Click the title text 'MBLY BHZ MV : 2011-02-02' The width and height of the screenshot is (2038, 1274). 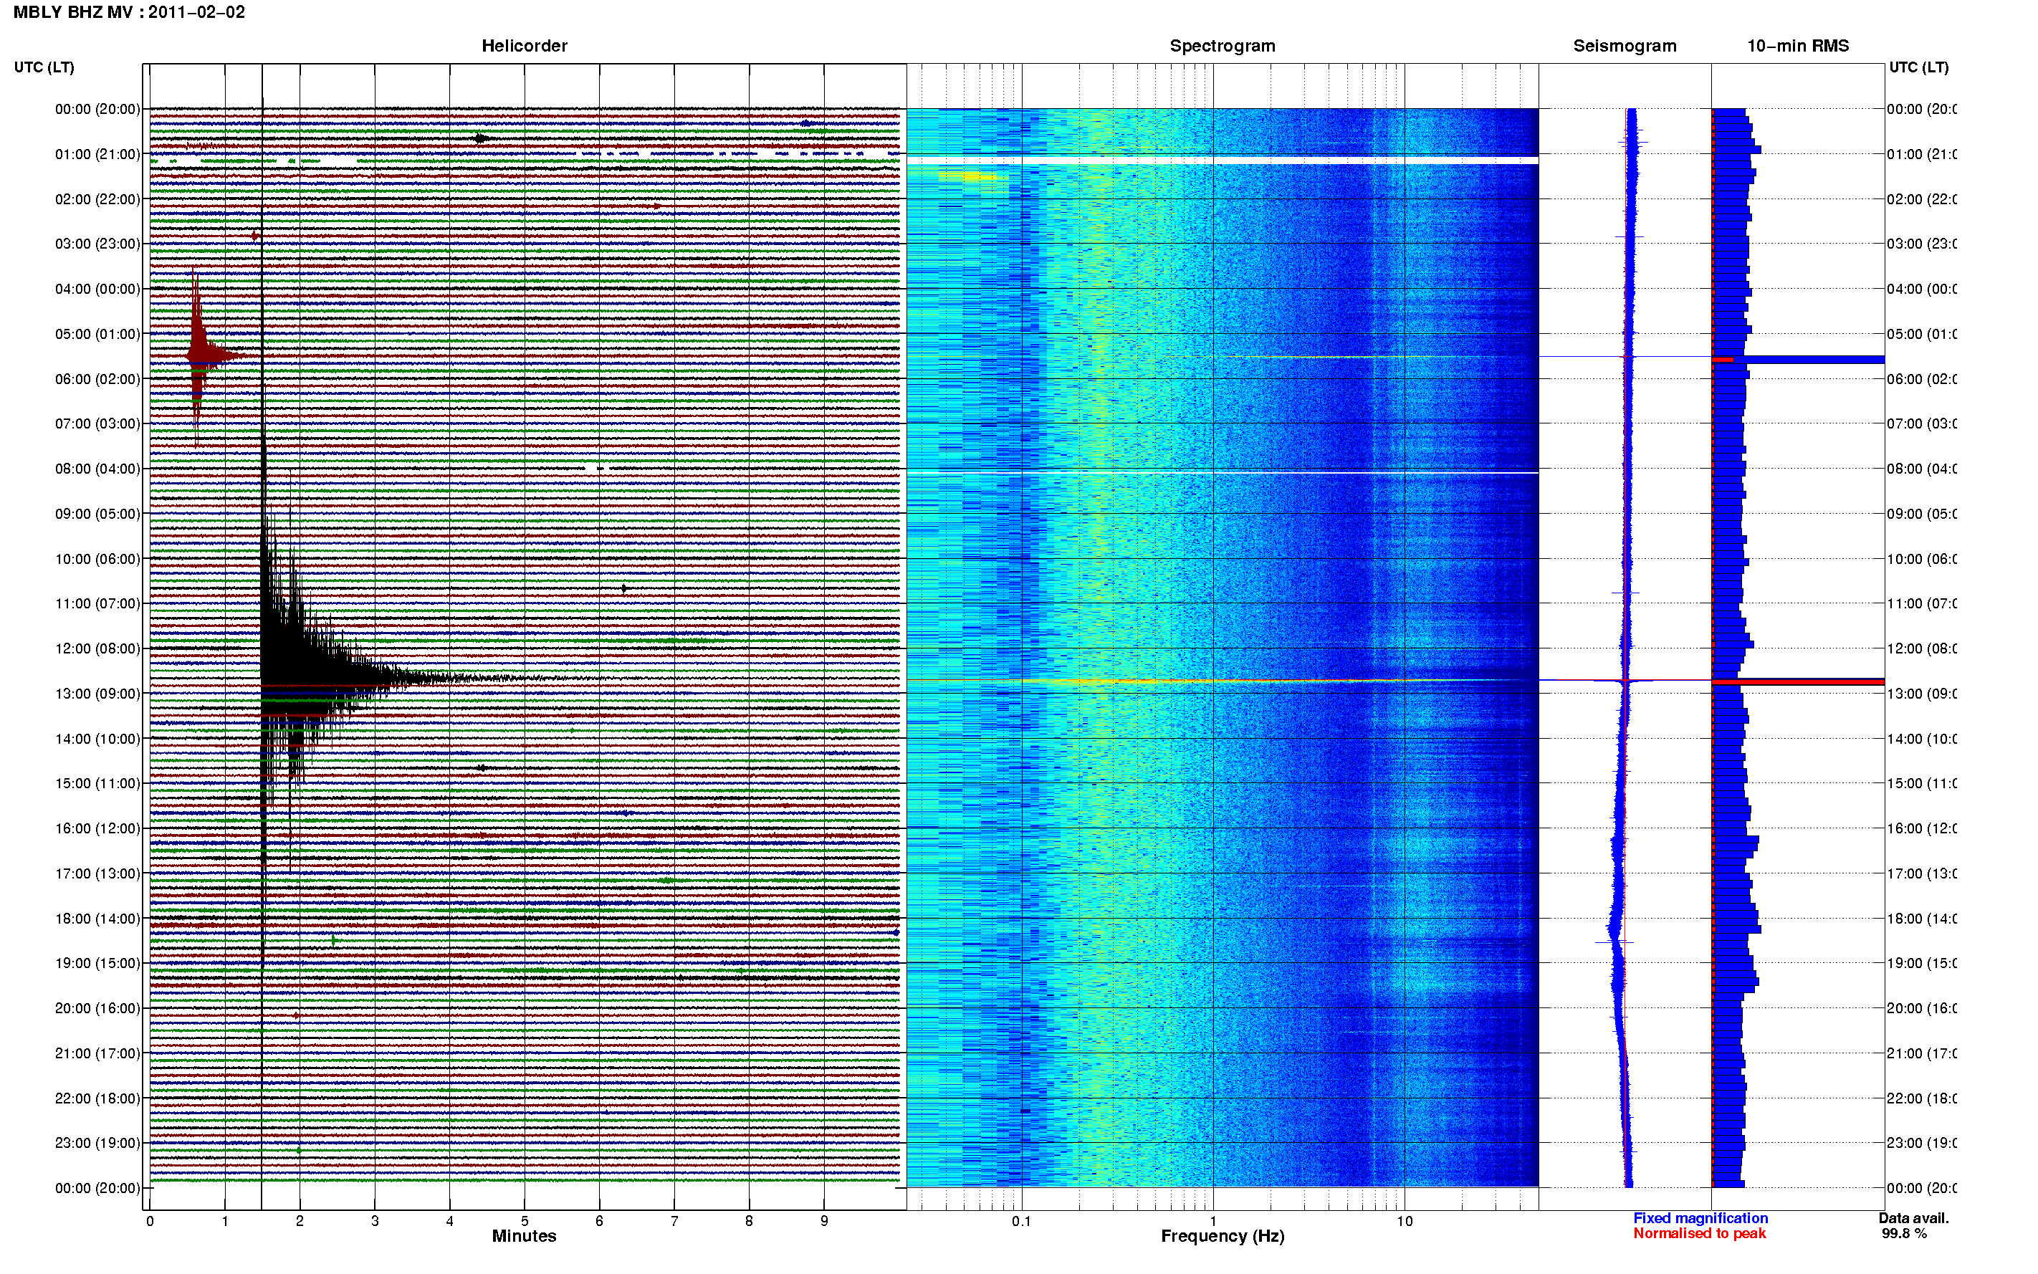pyautogui.click(x=129, y=13)
